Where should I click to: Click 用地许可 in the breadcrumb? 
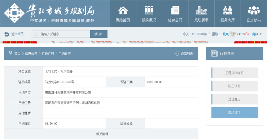point(65,54)
